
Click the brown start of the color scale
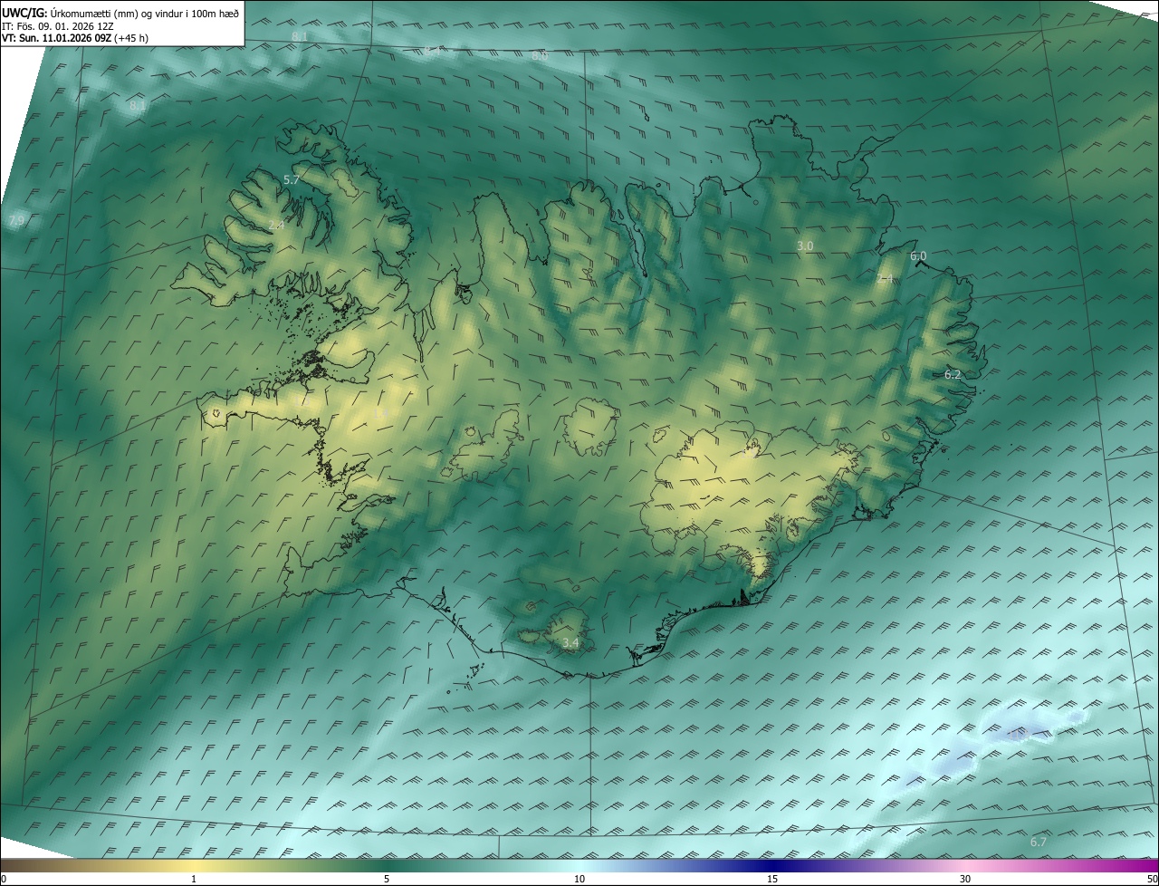(x=18, y=865)
